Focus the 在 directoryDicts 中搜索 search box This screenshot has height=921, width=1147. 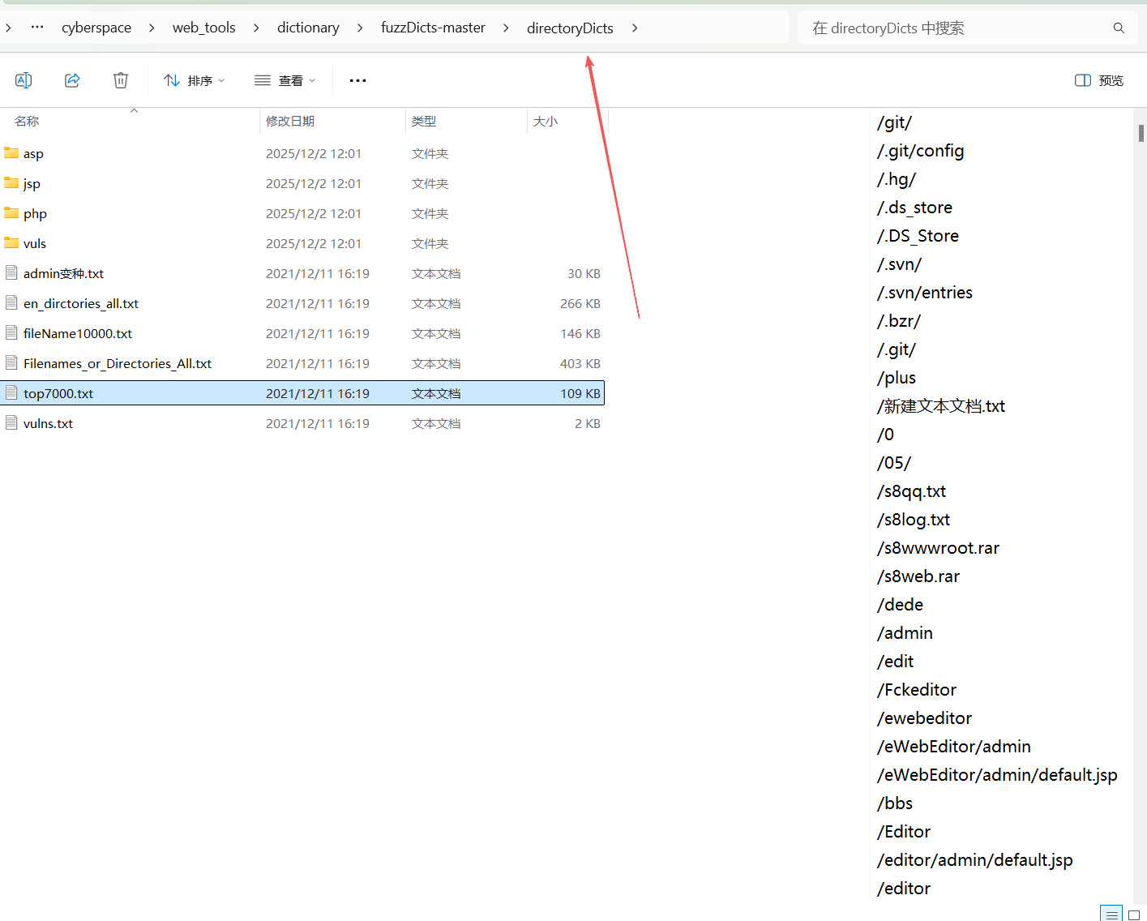(969, 28)
